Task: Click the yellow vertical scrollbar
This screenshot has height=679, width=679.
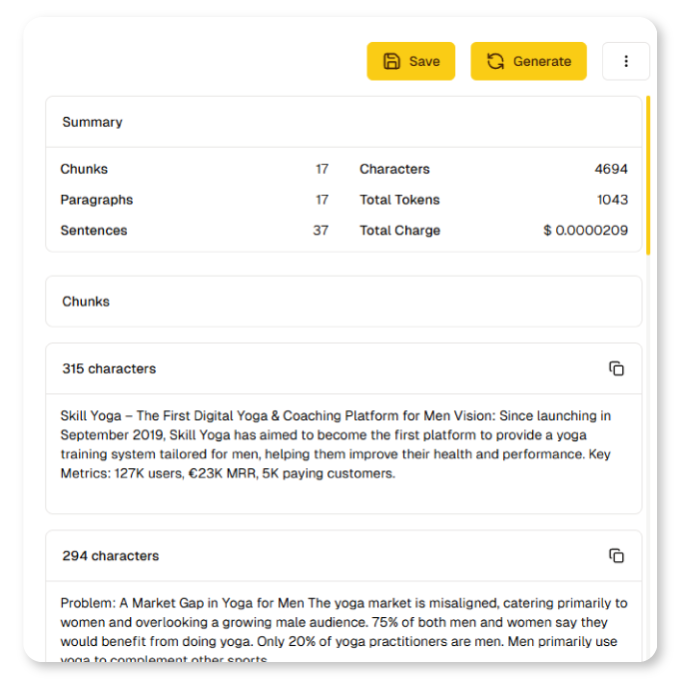Action: click(x=647, y=175)
